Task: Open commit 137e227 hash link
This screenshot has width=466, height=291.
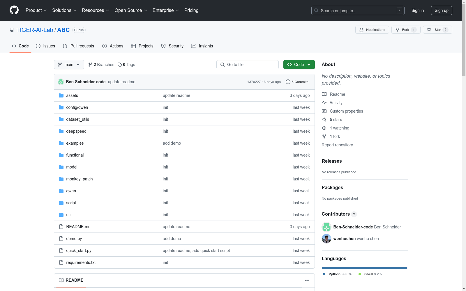Action: [x=254, y=82]
